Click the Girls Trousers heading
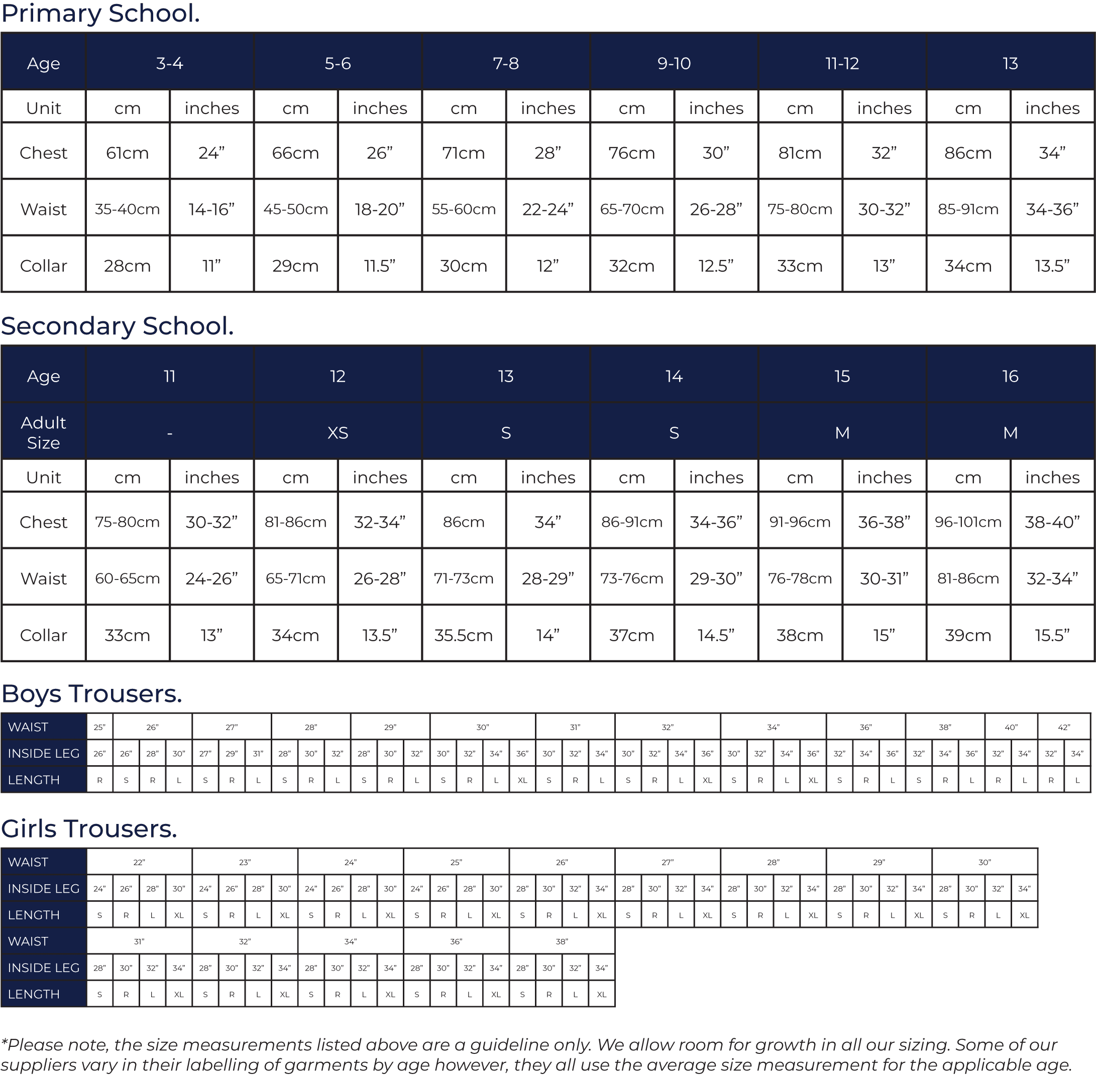1096x1075 pixels. click(x=89, y=828)
